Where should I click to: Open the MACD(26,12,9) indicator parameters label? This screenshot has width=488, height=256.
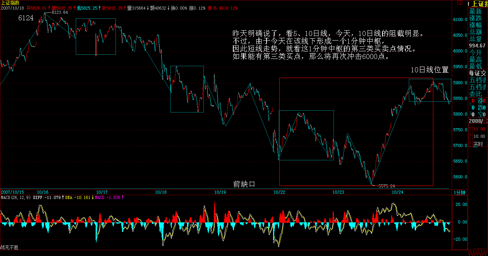16,198
